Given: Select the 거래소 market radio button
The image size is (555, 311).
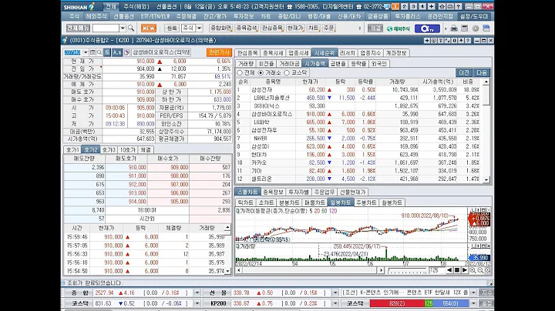Looking at the screenshot, I should [x=261, y=72].
